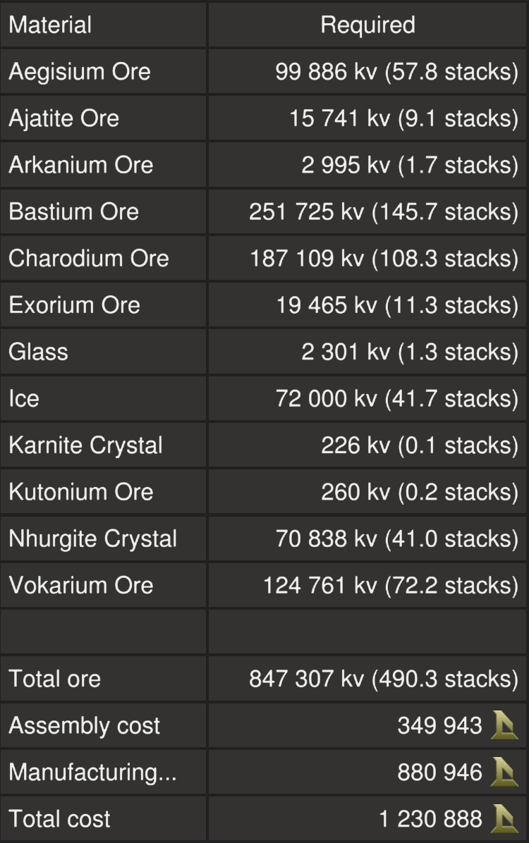Click the Vokarium Ore required amount
Viewport: 529px width, 843px height.
(391, 585)
